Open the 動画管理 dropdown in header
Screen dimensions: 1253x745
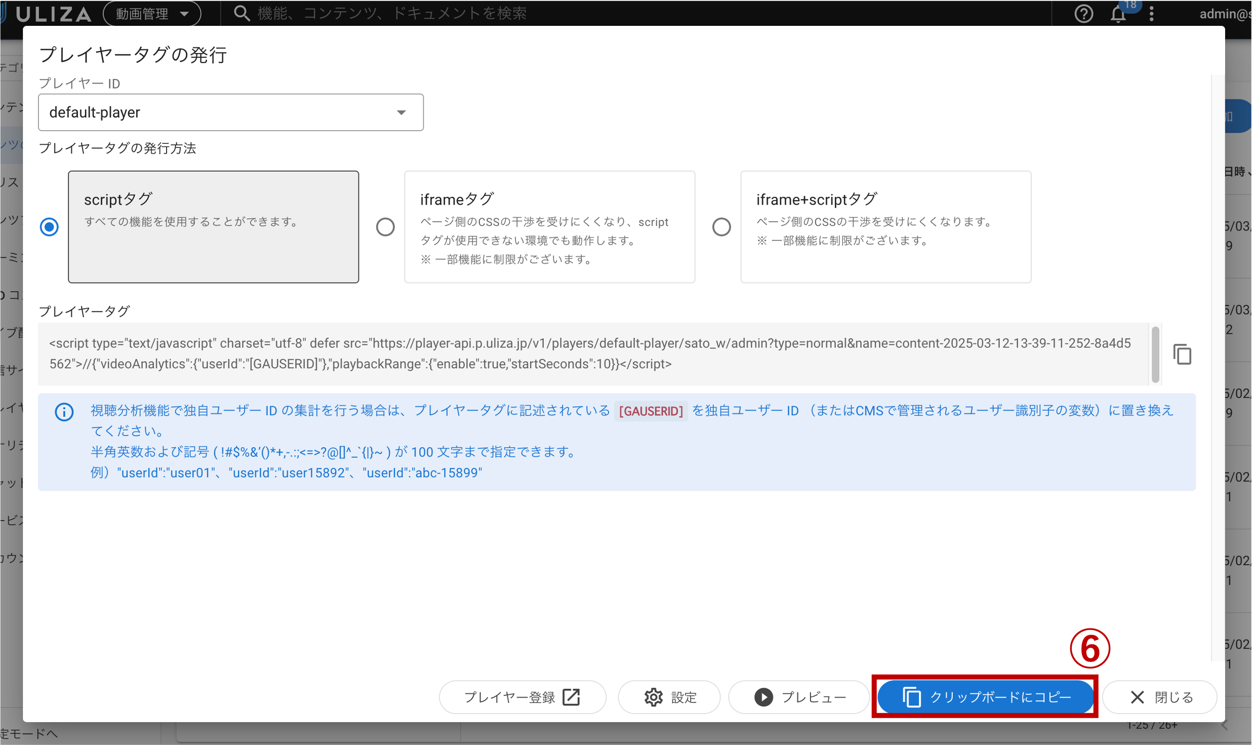pyautogui.click(x=152, y=14)
